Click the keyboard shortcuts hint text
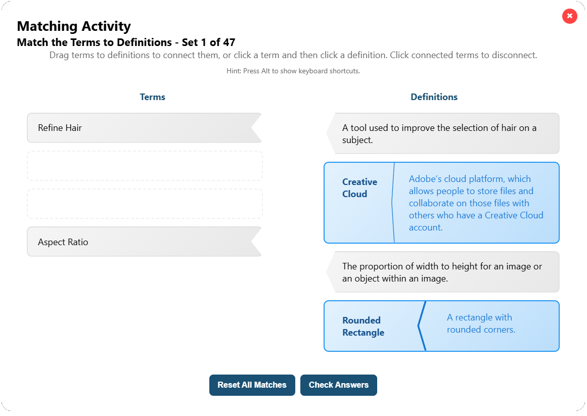 coord(293,71)
